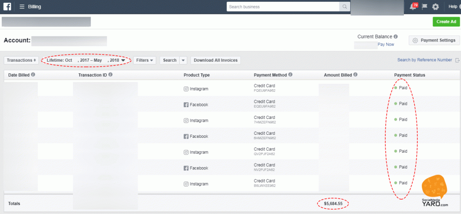
Task: Click the Download All Invoices button
Action: pos(216,60)
